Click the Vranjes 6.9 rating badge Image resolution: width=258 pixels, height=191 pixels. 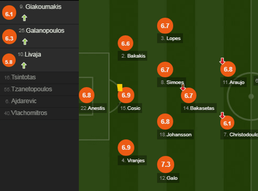(x=126, y=147)
